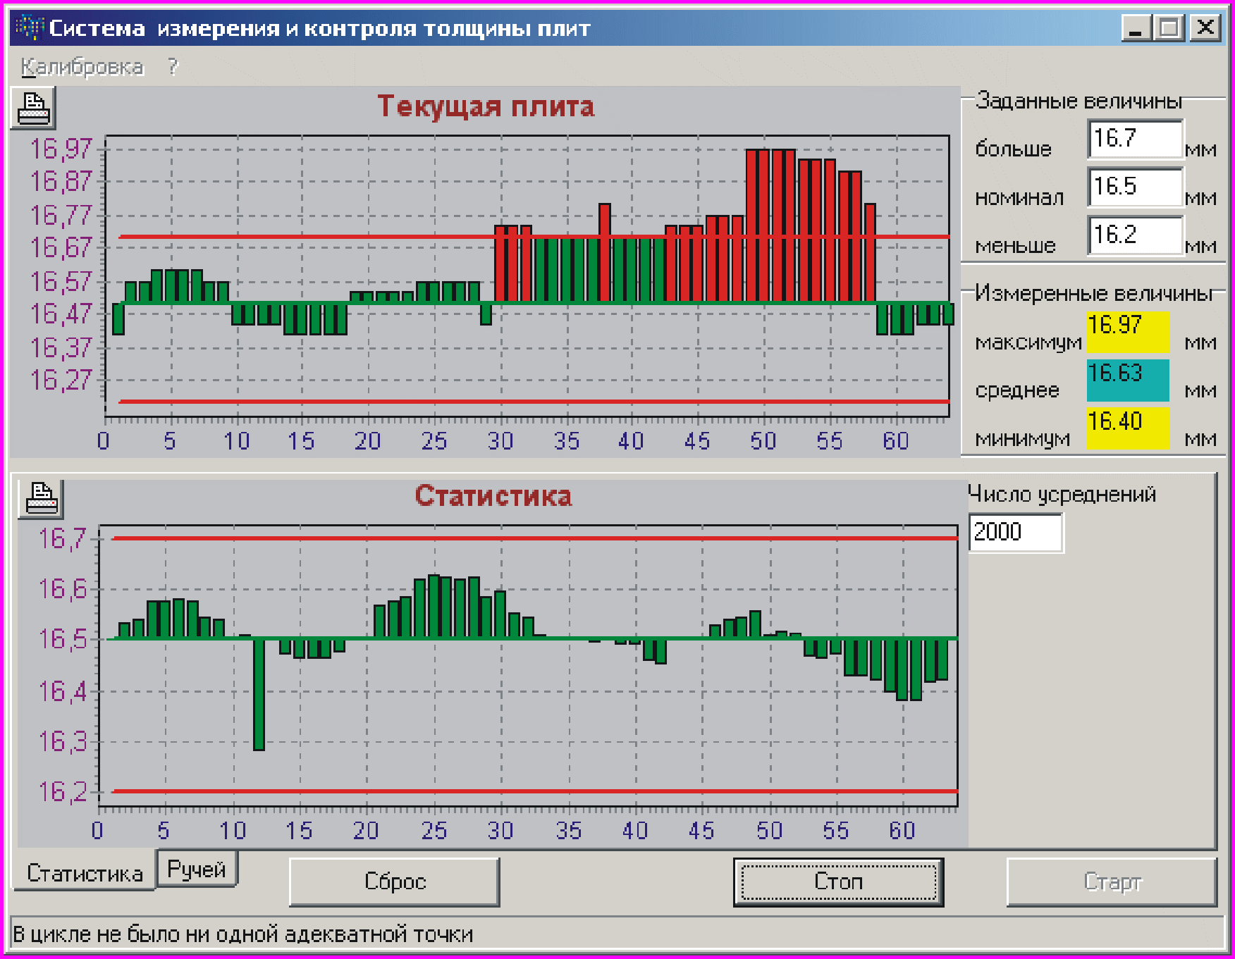
Task: Click the deep negative bar in Статистика chart
Action: click(x=259, y=694)
